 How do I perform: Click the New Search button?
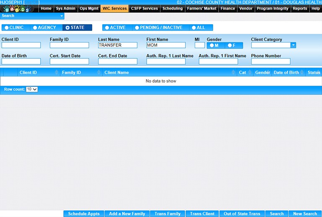click(x=305, y=214)
